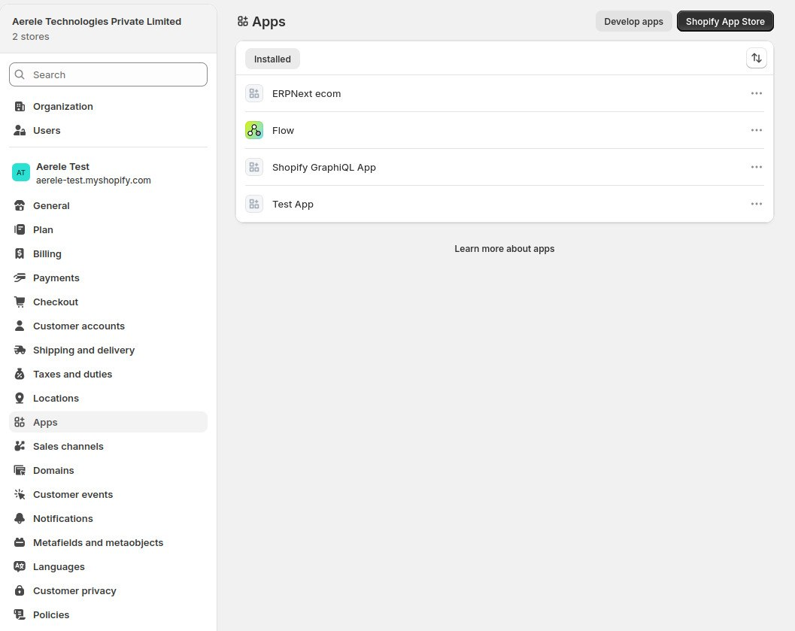The width and height of the screenshot is (795, 631).
Task: Go to Notifications settings
Action: [108, 518]
